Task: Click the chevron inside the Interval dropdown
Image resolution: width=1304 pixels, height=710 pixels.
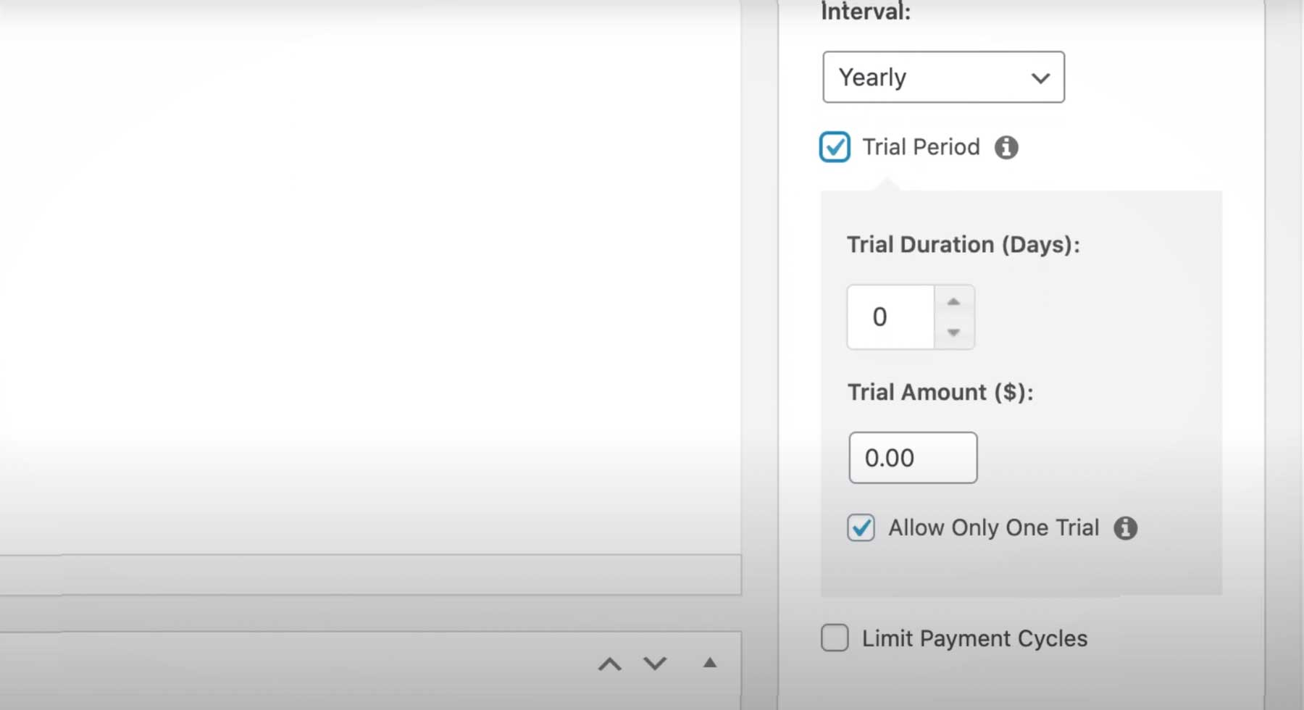Action: coord(1040,78)
